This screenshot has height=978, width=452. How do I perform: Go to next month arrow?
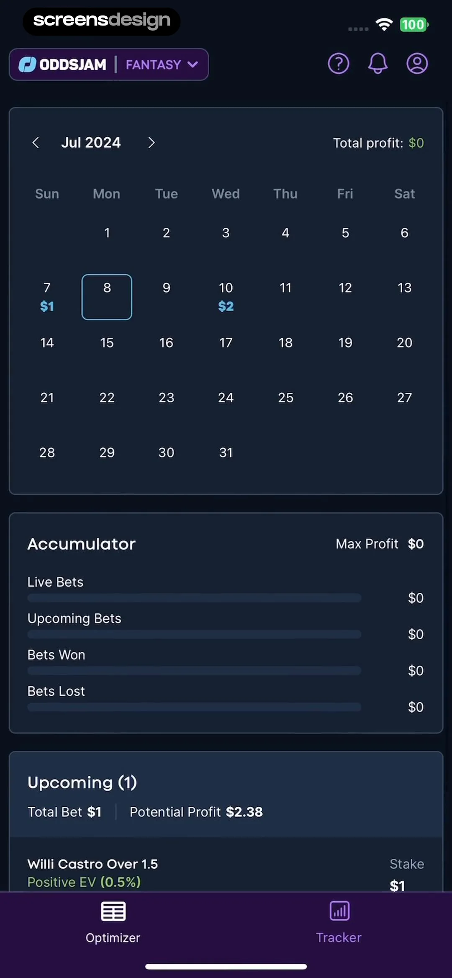(152, 143)
